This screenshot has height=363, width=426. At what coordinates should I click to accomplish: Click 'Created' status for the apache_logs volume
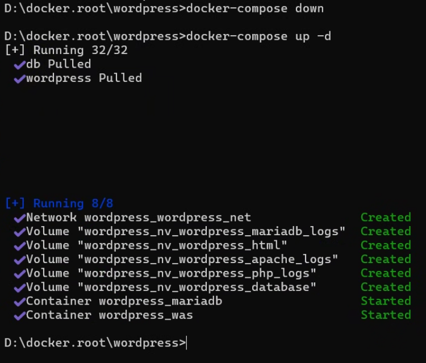click(386, 259)
